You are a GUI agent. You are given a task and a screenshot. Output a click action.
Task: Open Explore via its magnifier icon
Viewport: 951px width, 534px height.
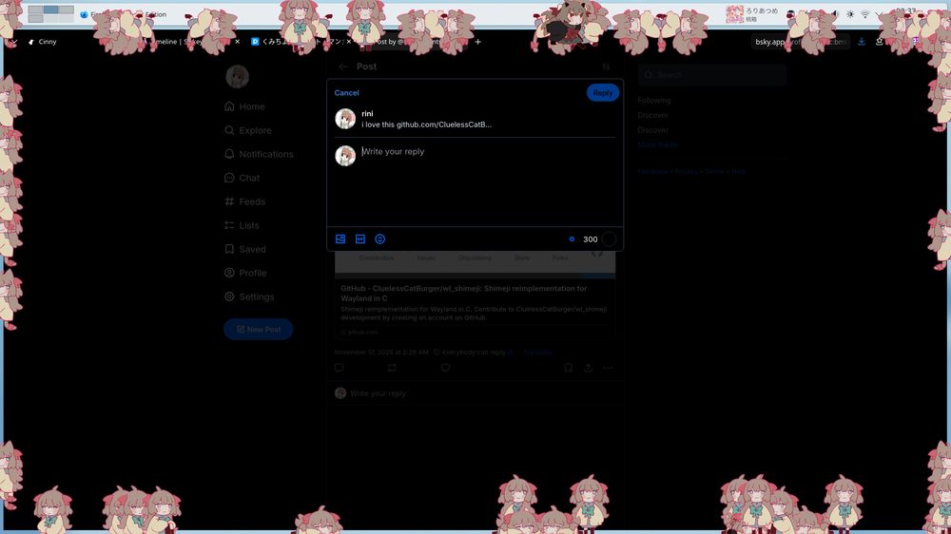[x=229, y=130]
